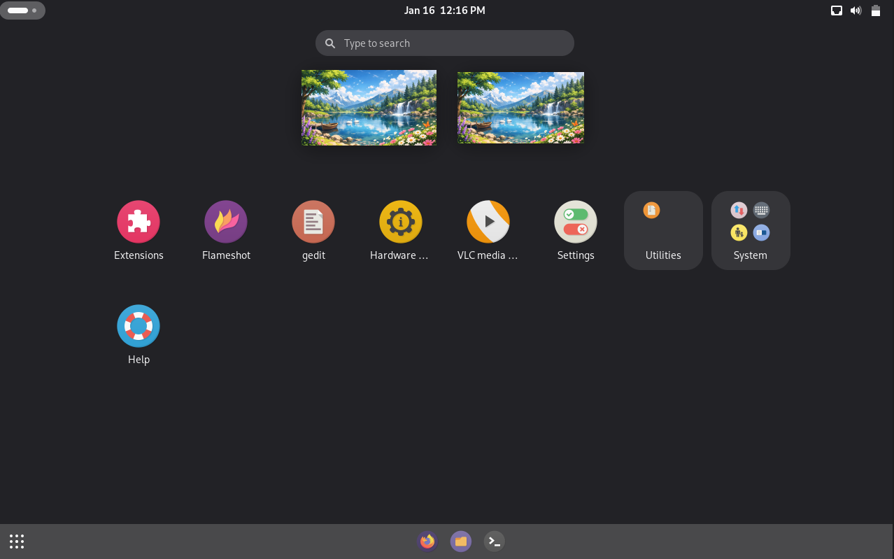The width and height of the screenshot is (894, 559).
Task: Click the Type to search field
Action: tap(444, 43)
